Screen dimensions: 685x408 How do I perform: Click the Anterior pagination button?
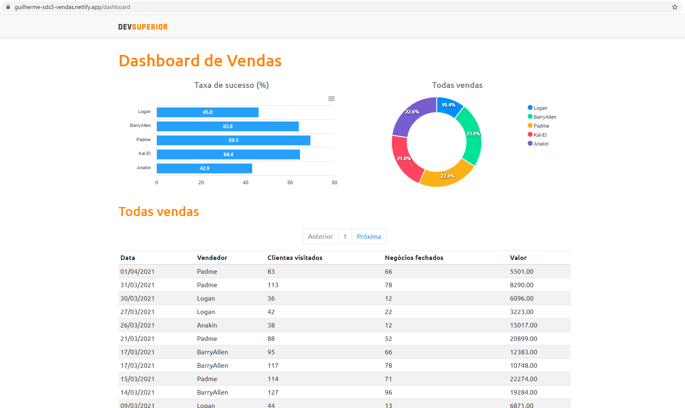pos(320,236)
